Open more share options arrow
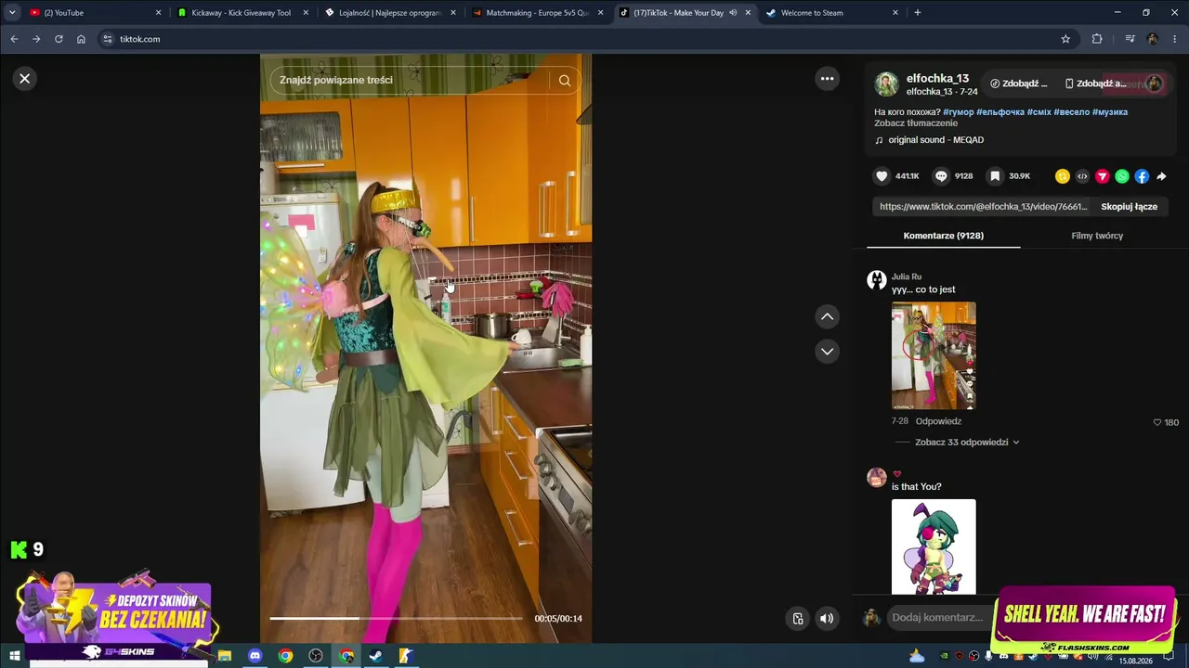 (x=1161, y=176)
